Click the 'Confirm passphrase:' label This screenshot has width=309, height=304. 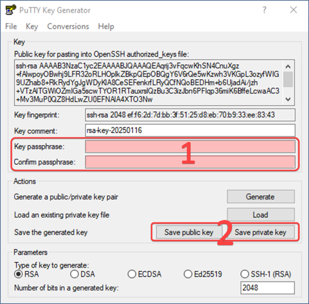coord(45,162)
